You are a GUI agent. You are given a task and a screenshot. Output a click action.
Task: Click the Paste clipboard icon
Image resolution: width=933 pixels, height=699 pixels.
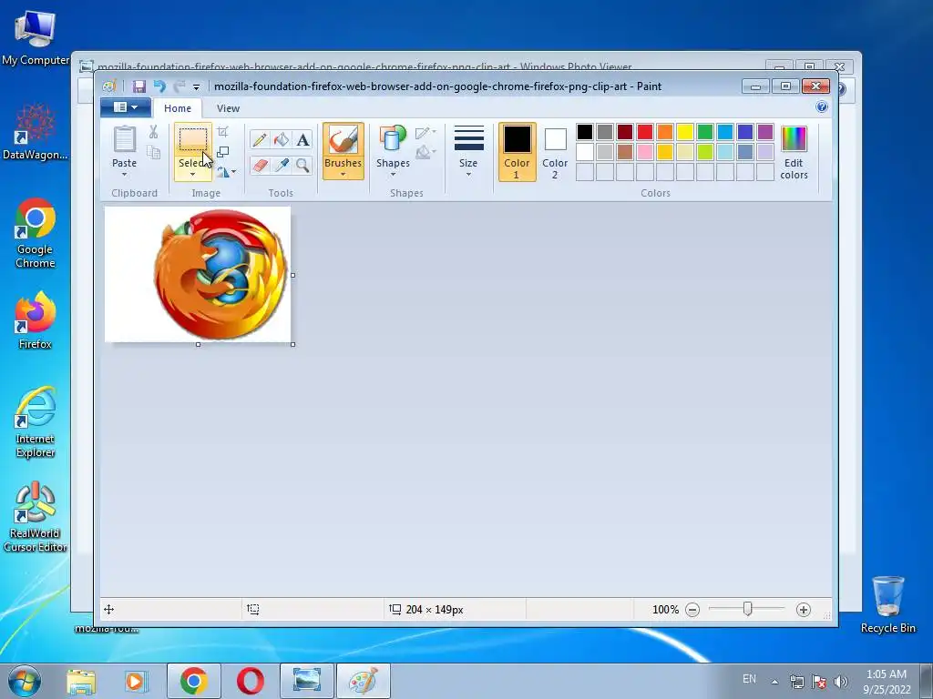pyautogui.click(x=124, y=140)
